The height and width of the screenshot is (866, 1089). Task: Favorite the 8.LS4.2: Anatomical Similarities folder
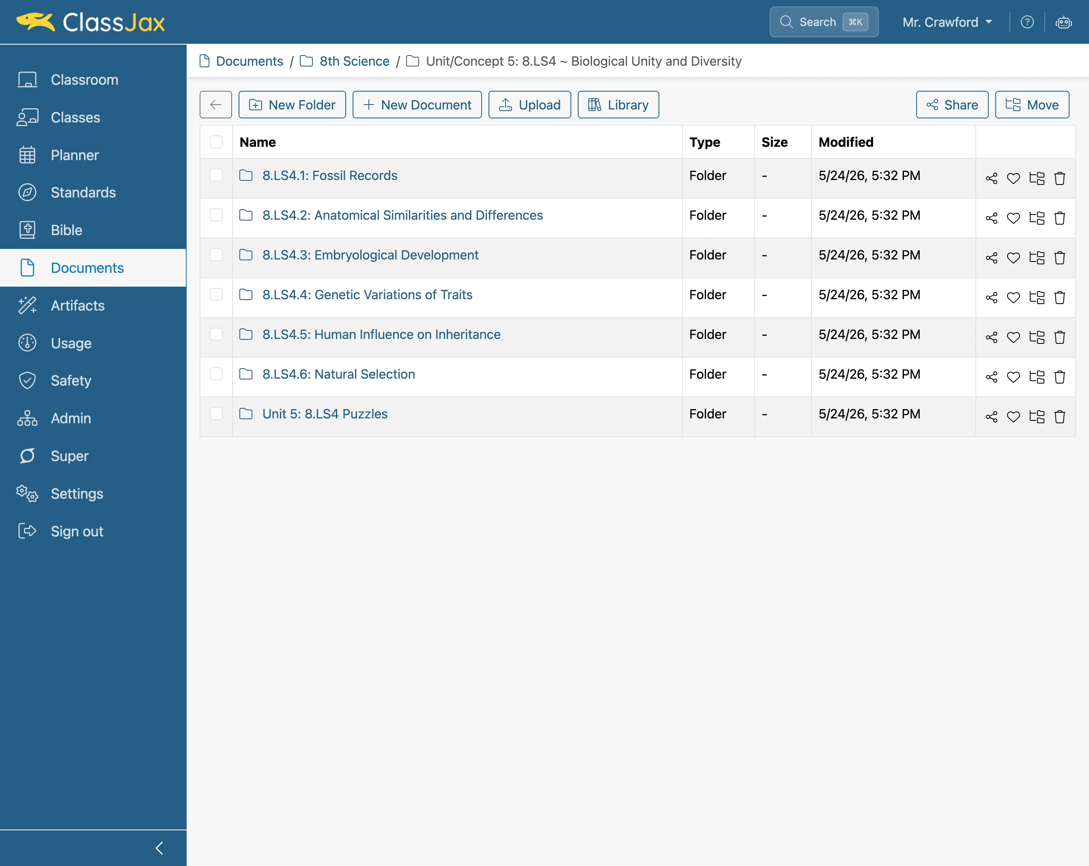1014,218
